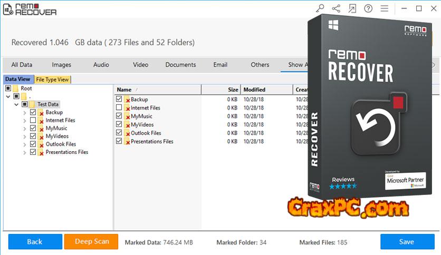Collapse the Test Data tree node

coord(16,104)
